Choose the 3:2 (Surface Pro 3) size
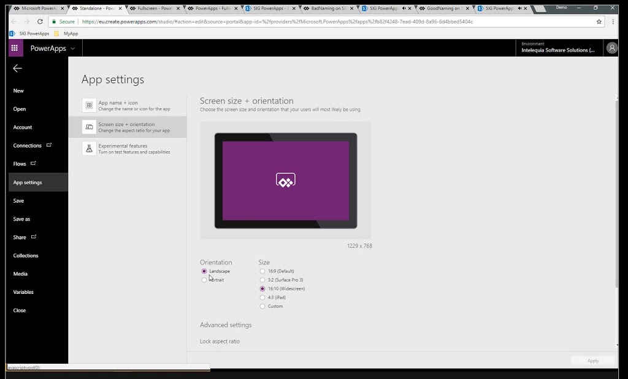Screen dimensions: 628x379 262,280
